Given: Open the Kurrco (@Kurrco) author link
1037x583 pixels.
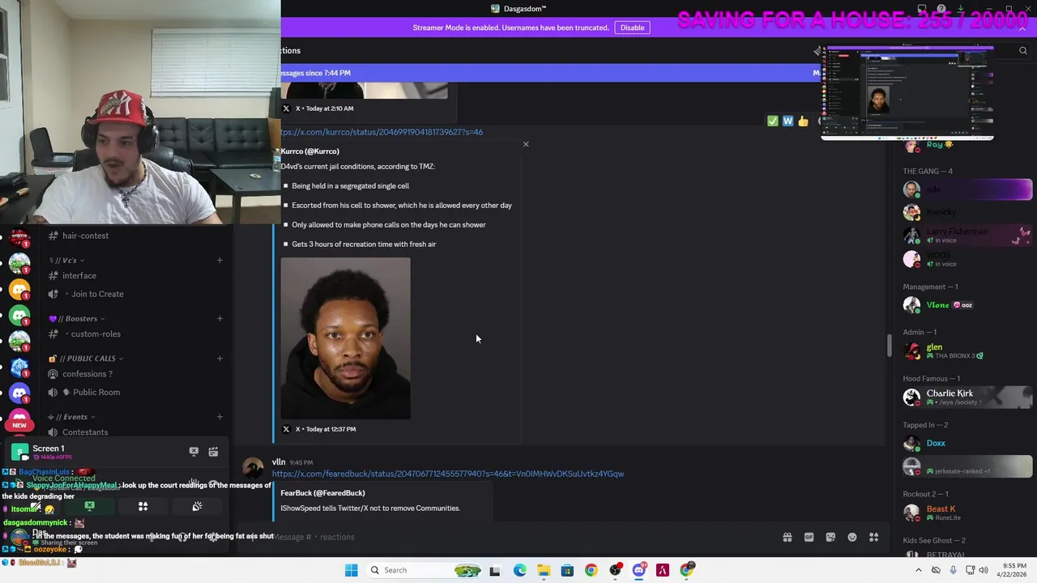Looking at the screenshot, I should (310, 151).
